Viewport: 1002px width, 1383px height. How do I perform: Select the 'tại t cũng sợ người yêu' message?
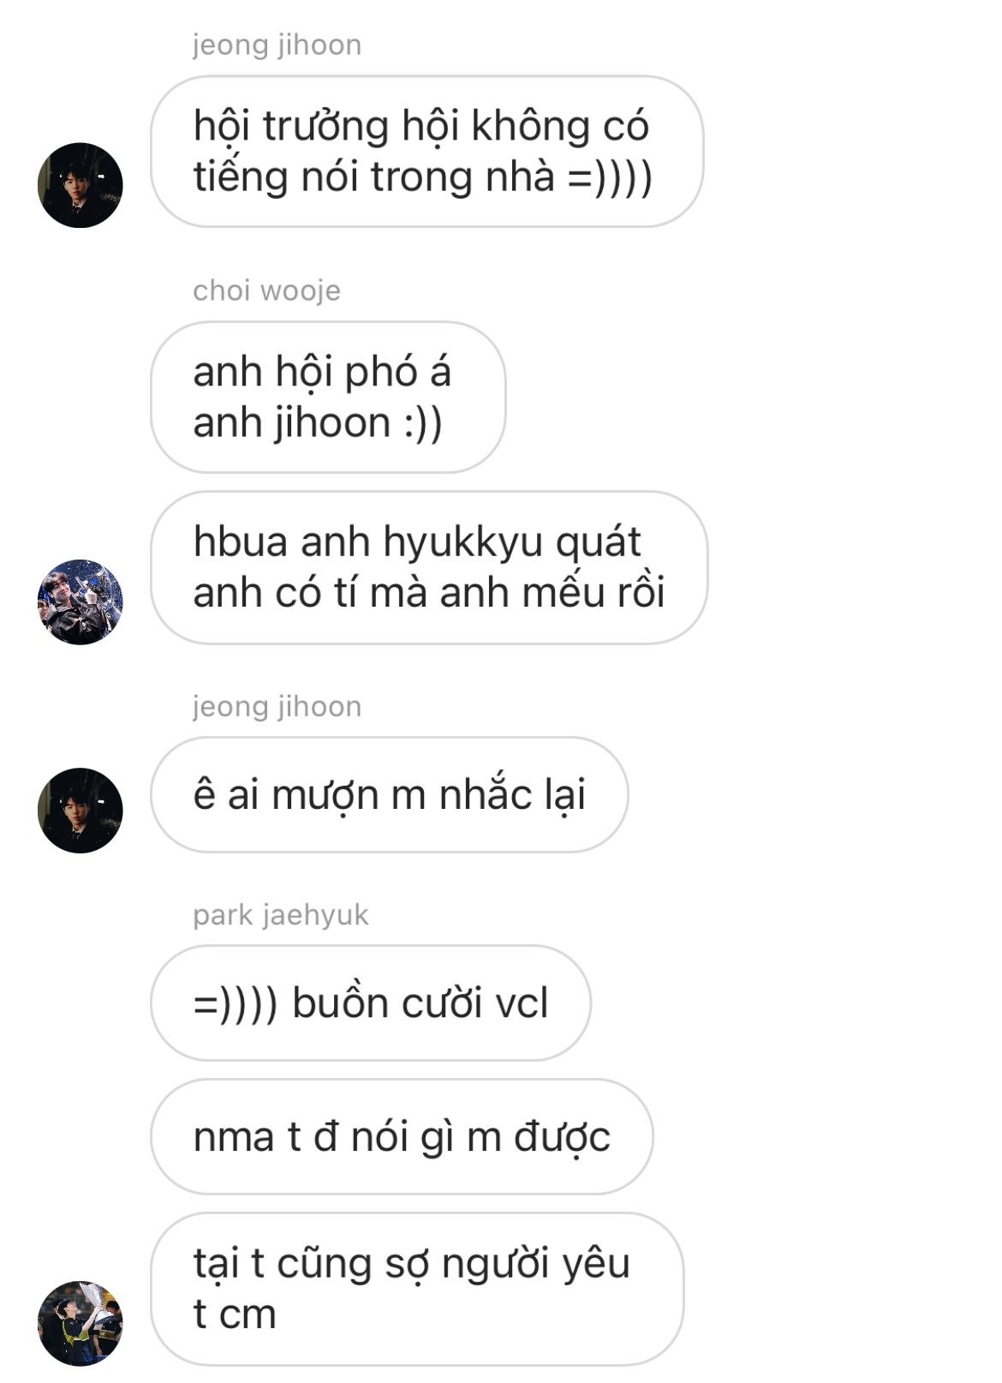click(417, 1289)
